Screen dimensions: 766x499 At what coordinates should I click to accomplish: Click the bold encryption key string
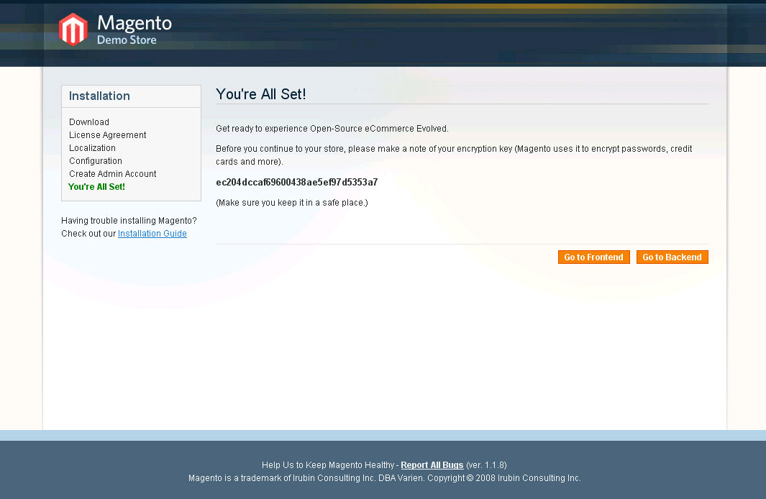(x=296, y=183)
